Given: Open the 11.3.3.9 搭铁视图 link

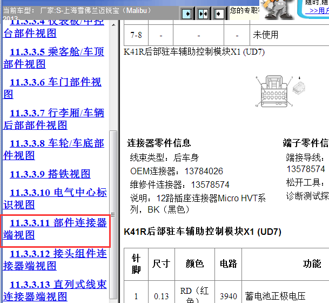Looking at the screenshot, I should point(50,174).
